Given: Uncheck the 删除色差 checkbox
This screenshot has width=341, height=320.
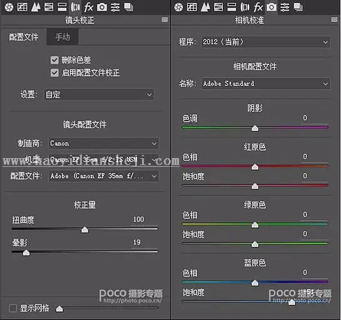Looking at the screenshot, I should point(54,60).
